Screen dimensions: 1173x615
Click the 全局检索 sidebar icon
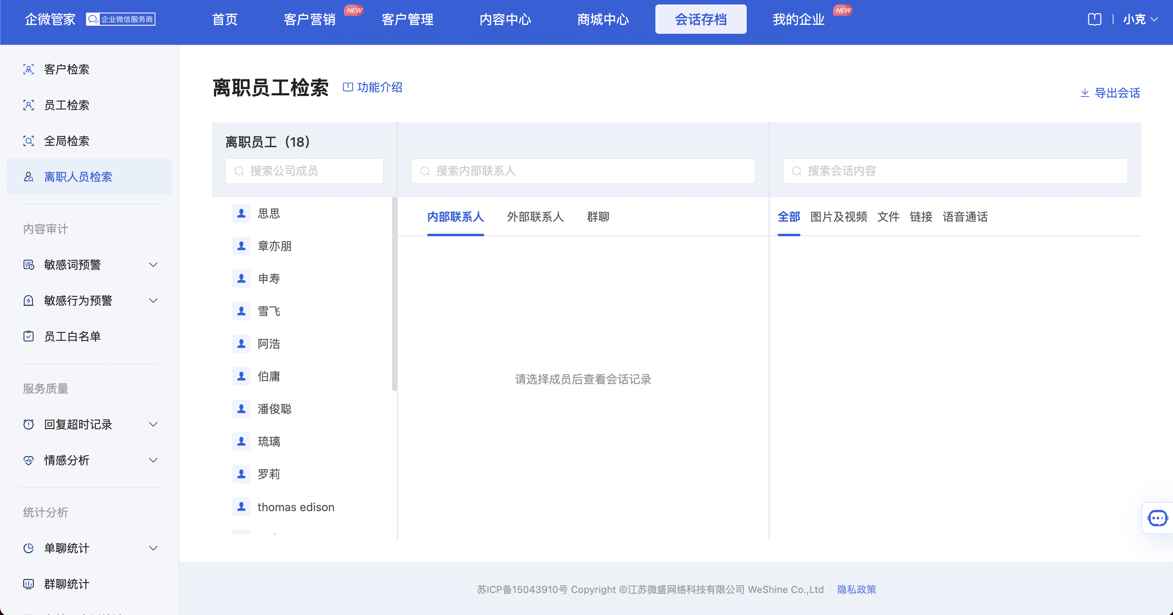[x=29, y=141]
